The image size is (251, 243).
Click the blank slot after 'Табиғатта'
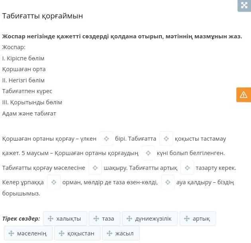[x=166, y=139]
